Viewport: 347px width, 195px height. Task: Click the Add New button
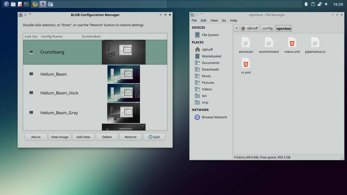point(83,137)
